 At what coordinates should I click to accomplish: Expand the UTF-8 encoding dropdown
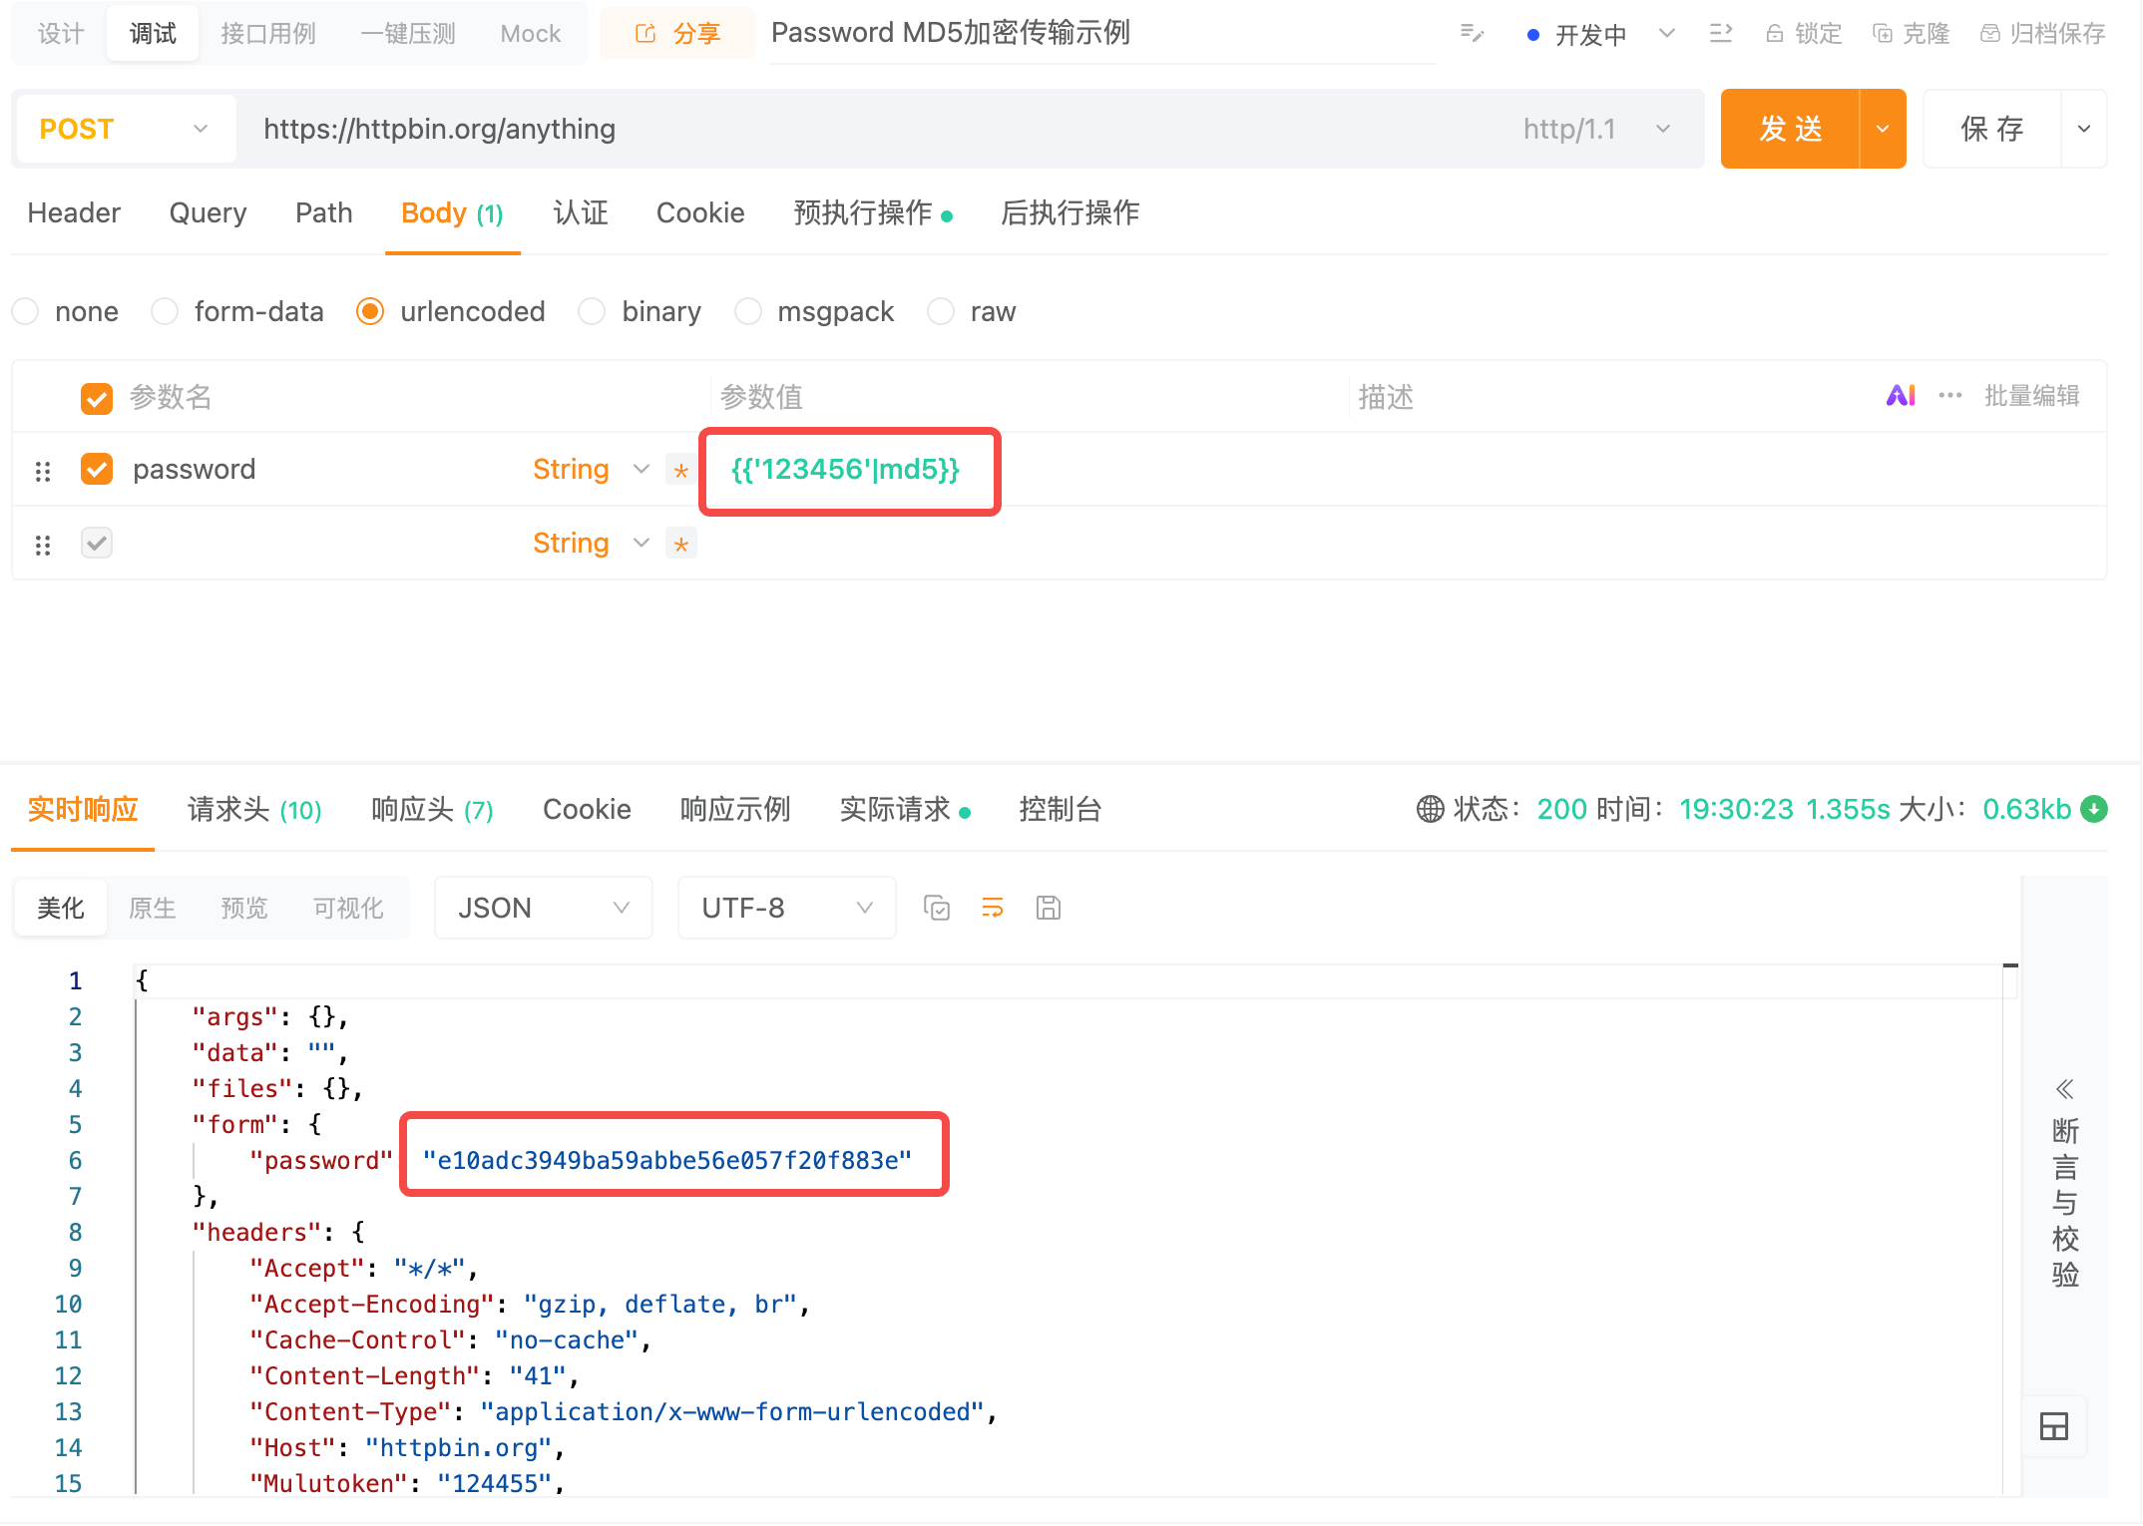786,908
